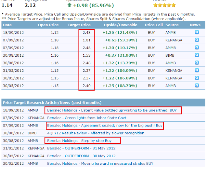The height and width of the screenshot is (176, 208).
Task: Open 'OUTPERFORM - 31 May 2012' article link
Action: coord(81,148)
